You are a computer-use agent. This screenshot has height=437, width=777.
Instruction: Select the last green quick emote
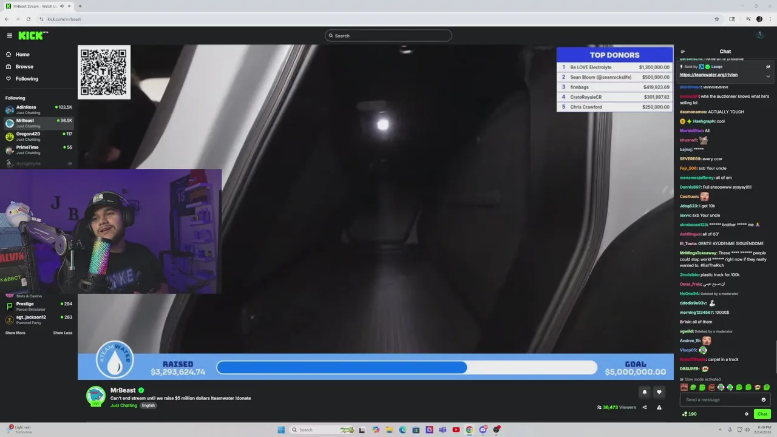[x=767, y=387]
